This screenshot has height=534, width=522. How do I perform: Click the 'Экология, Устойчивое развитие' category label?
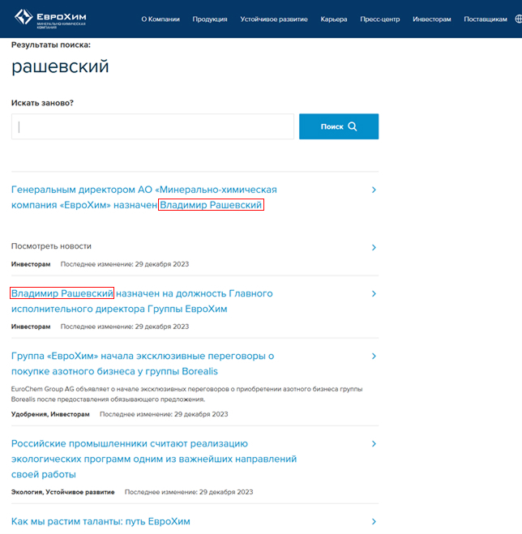[62, 492]
